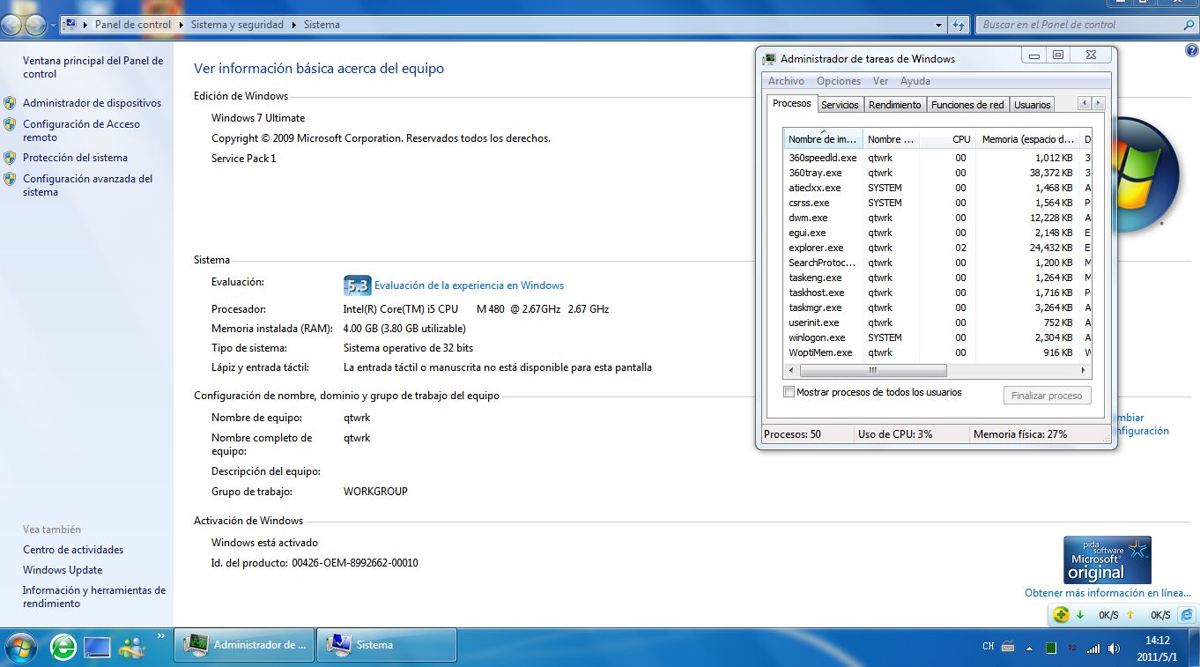
Task: Expand breadcrumb arrow after Panel de control
Action: (x=181, y=25)
